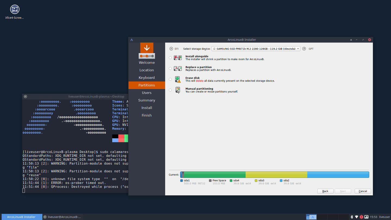Click 'ArcoLinuxB Installer' window title text
The image size is (391, 220).
pos(242,40)
